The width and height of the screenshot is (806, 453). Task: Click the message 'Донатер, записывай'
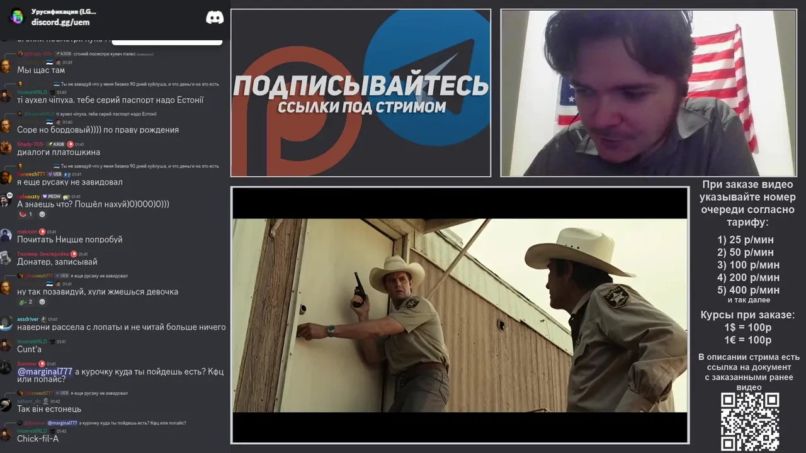57,262
